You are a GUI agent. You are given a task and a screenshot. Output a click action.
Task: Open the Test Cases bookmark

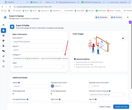90,11
